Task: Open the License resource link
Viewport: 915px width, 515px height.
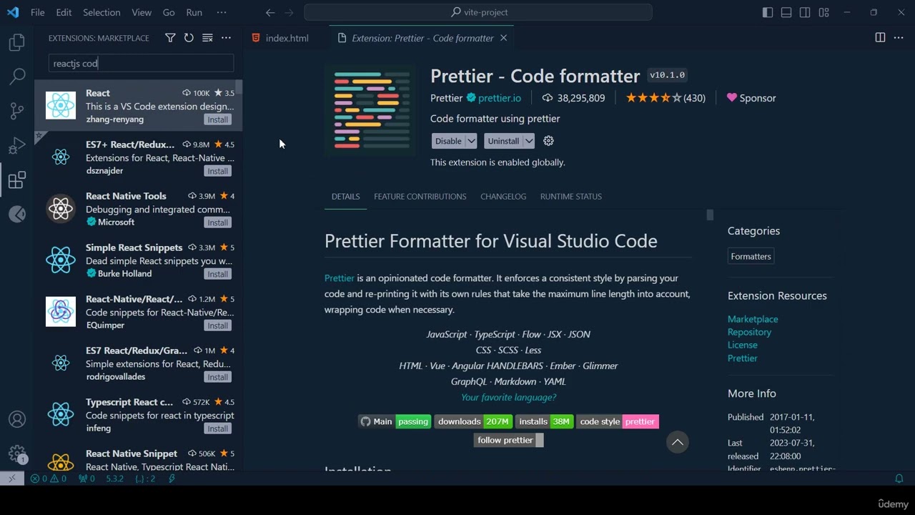Action: click(742, 345)
